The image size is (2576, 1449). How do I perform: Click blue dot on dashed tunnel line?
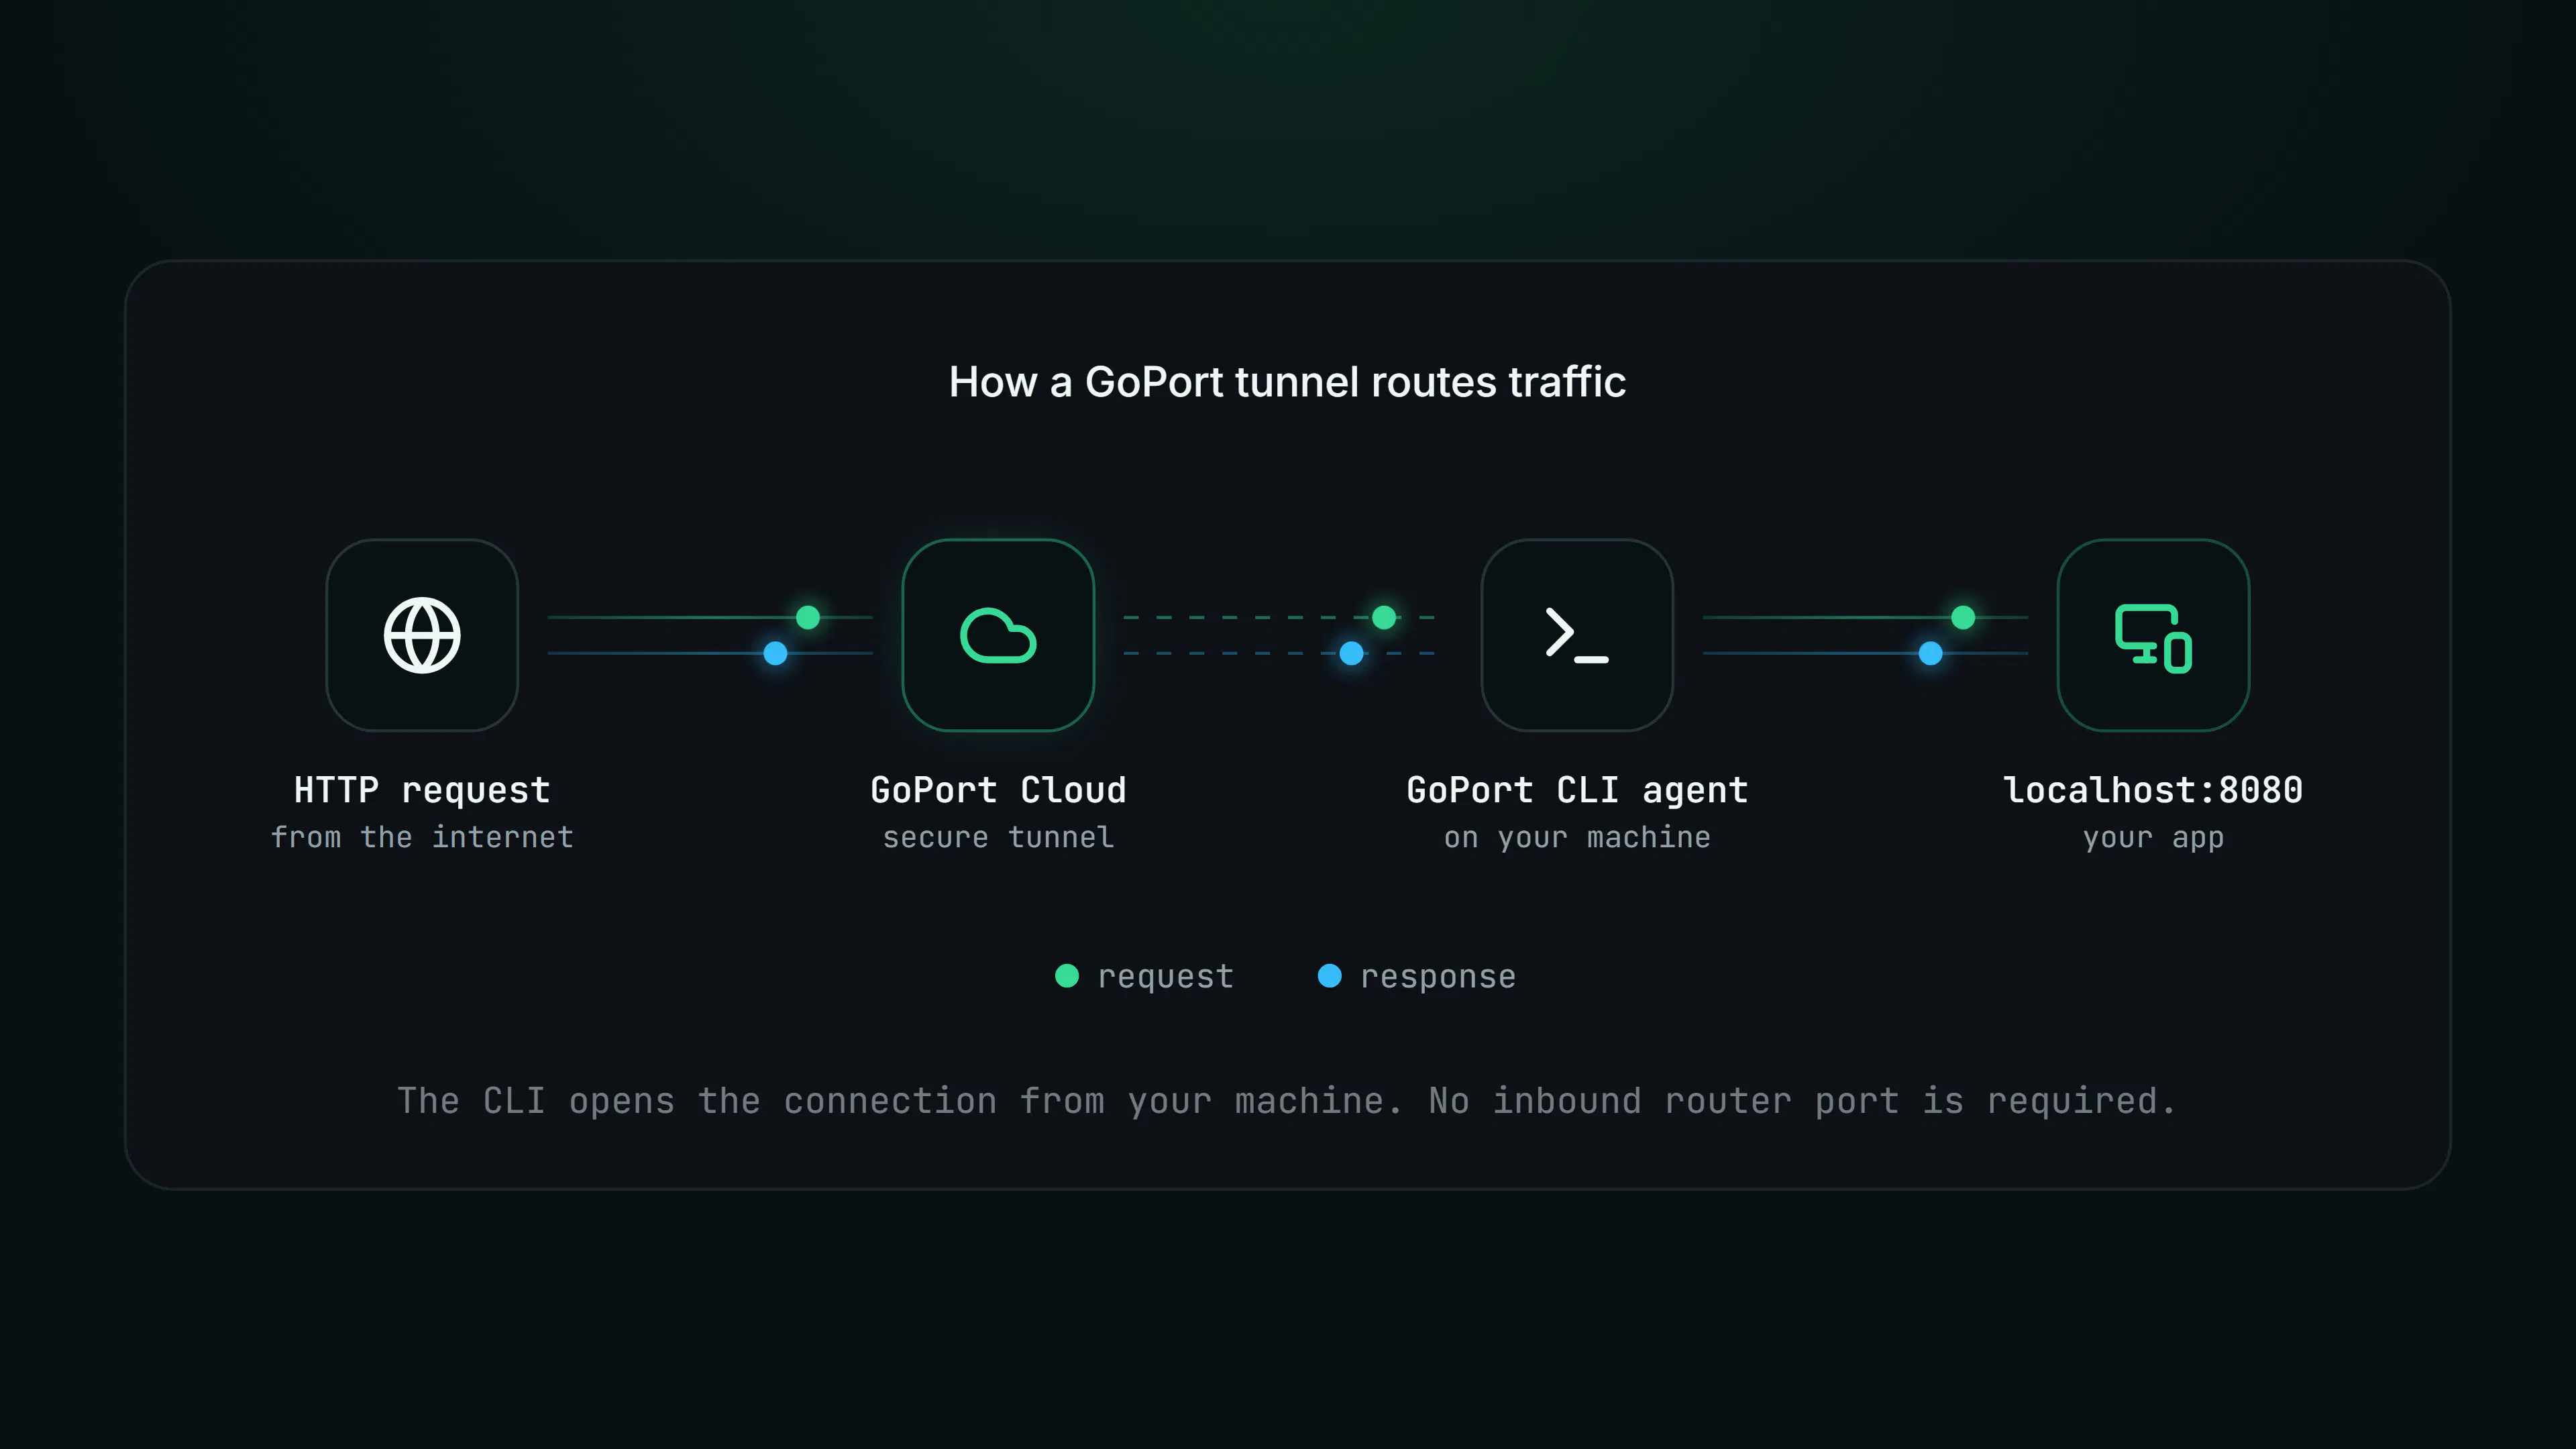click(1351, 653)
